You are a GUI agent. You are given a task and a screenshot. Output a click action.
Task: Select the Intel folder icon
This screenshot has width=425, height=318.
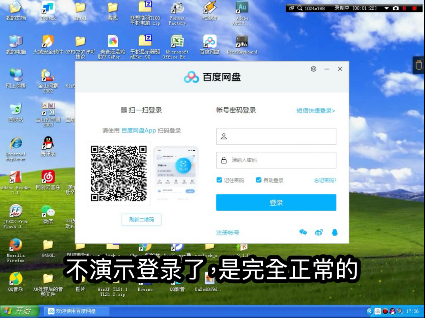point(80,12)
